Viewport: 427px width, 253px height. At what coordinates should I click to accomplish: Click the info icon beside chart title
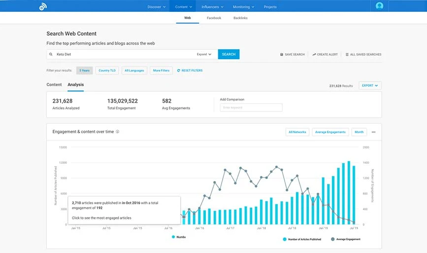pos(117,132)
